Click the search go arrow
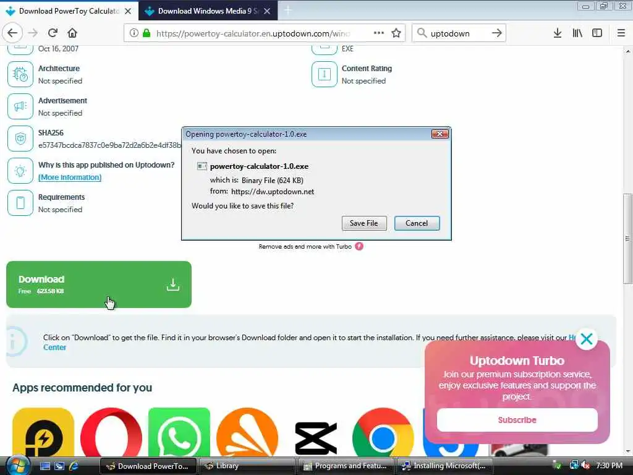The height and width of the screenshot is (475, 633). click(x=497, y=33)
